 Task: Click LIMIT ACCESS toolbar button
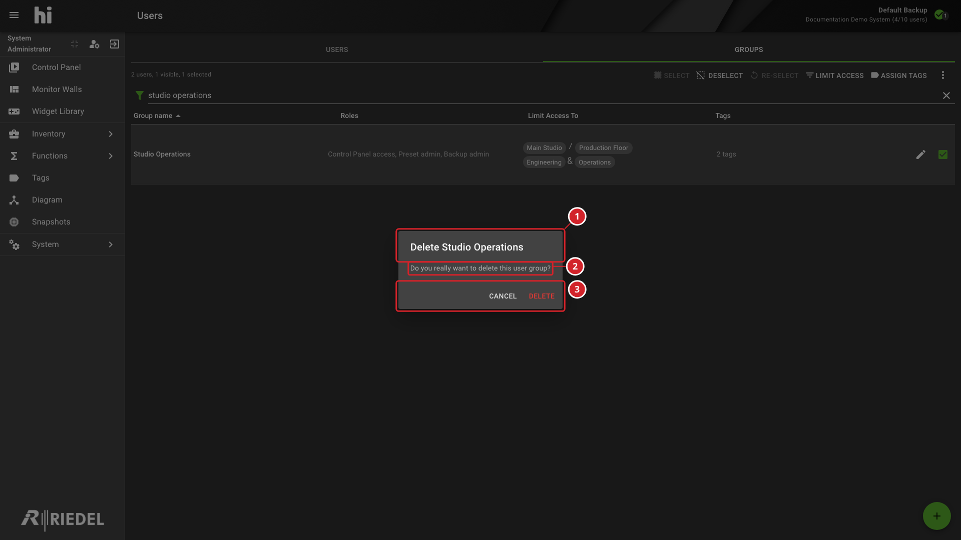835,75
